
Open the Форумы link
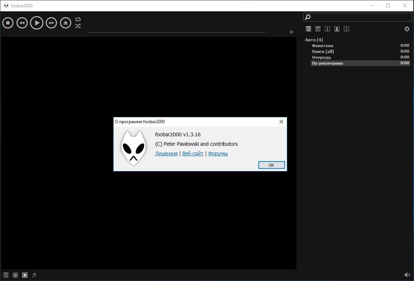coord(218,153)
